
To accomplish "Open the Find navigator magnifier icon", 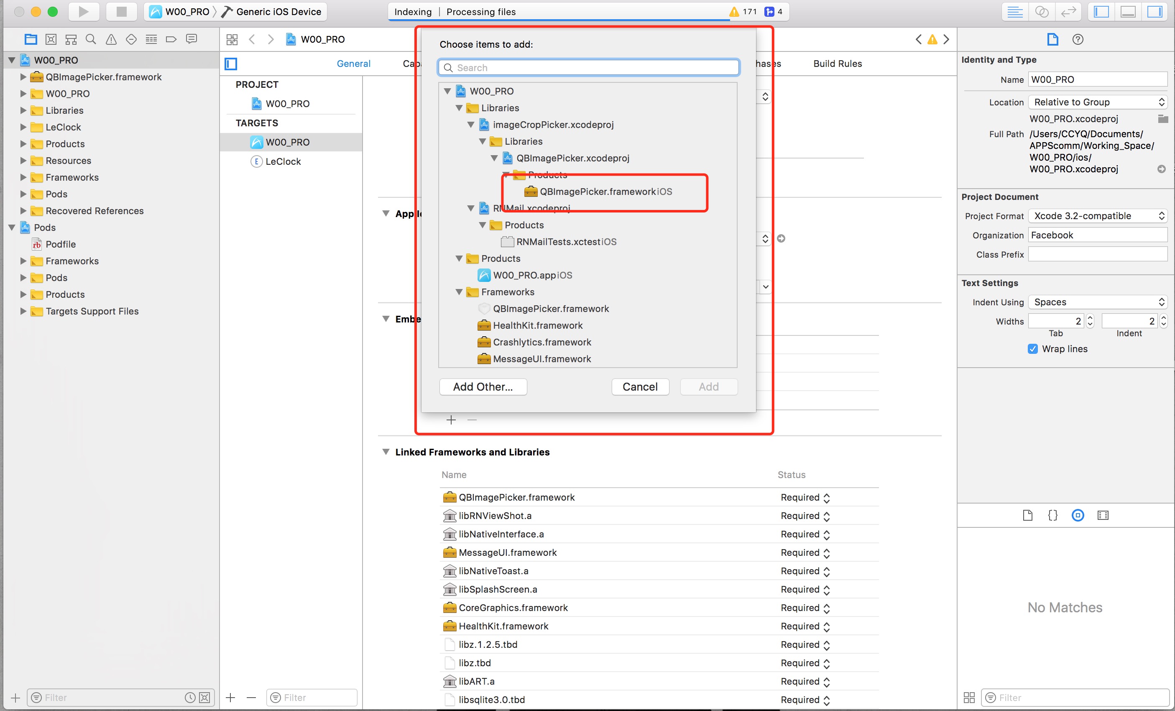I will (x=91, y=39).
